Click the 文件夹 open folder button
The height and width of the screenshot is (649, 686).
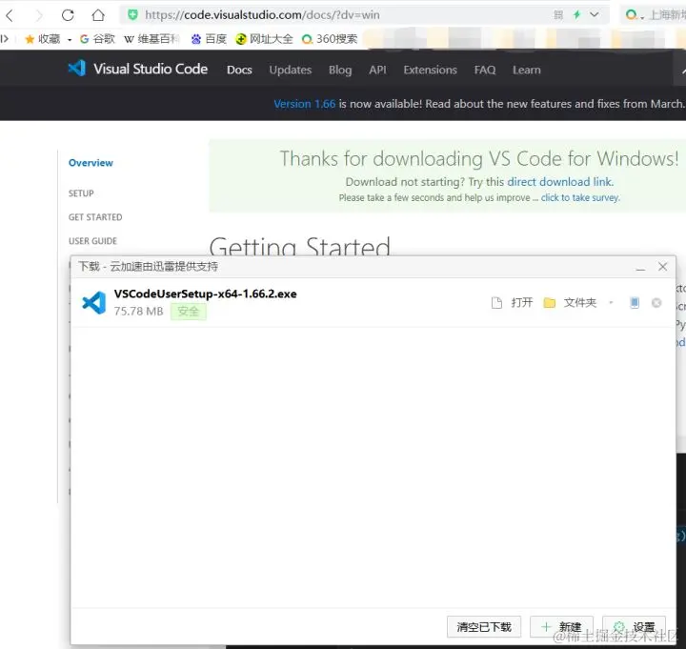click(570, 302)
